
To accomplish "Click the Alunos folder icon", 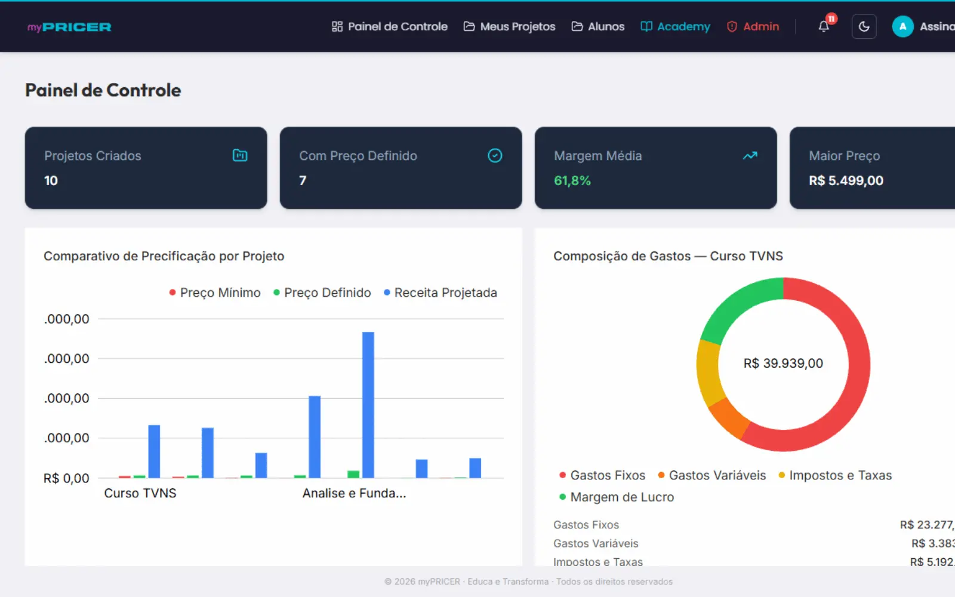I will (x=577, y=26).
